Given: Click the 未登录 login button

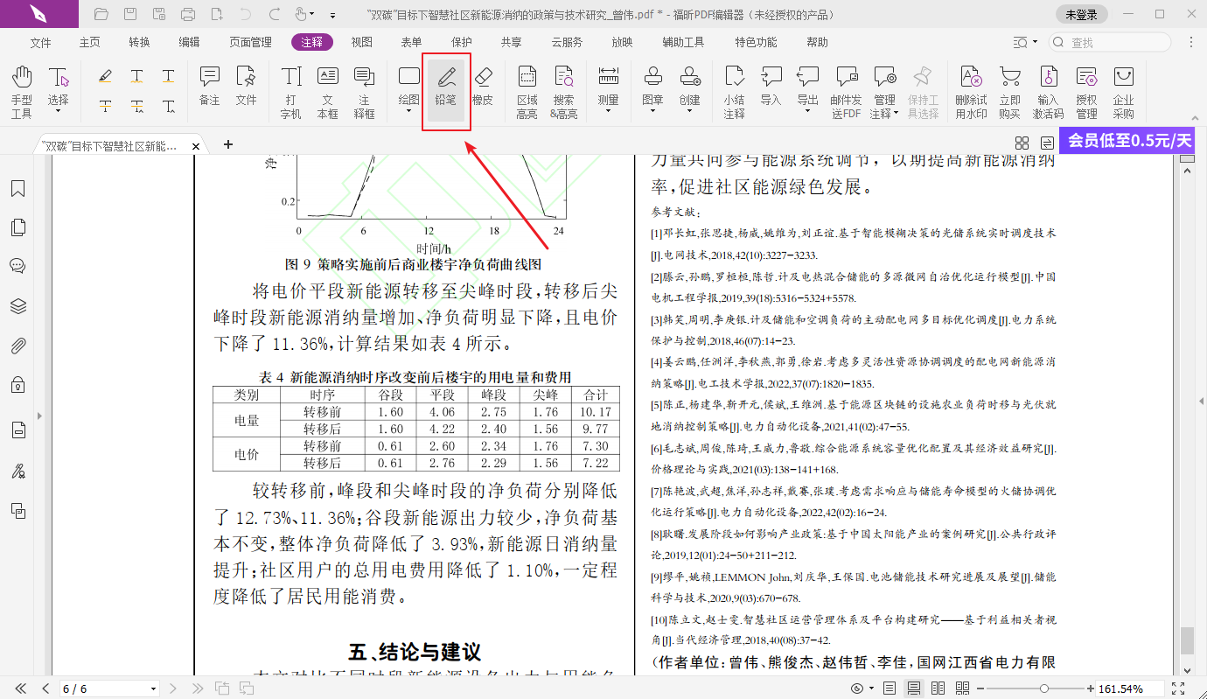Looking at the screenshot, I should 1081,14.
